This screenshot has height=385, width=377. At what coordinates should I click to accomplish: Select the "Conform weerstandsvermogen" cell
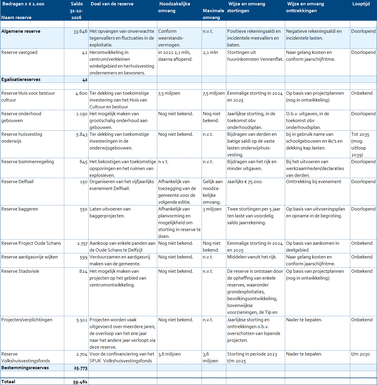click(171, 38)
